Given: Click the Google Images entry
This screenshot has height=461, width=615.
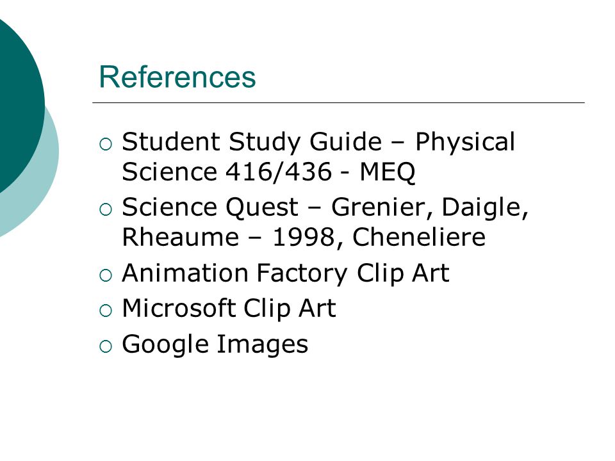Looking at the screenshot, I should [x=215, y=344].
